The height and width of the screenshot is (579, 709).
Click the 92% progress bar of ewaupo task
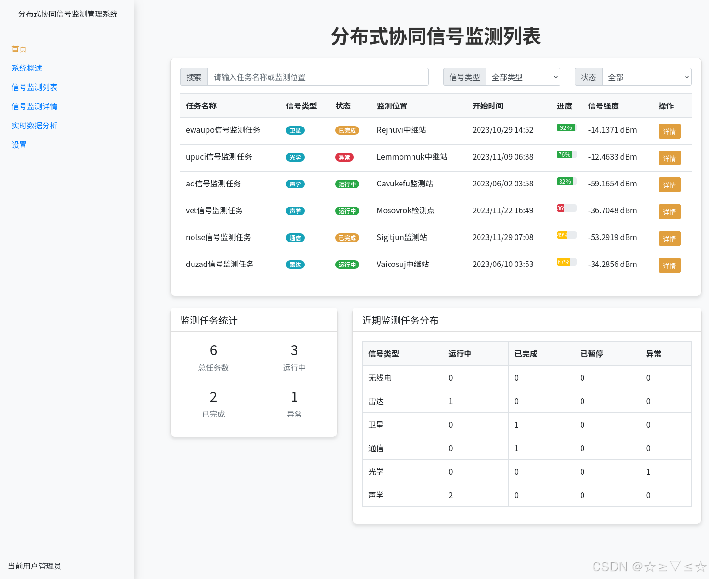tap(565, 127)
